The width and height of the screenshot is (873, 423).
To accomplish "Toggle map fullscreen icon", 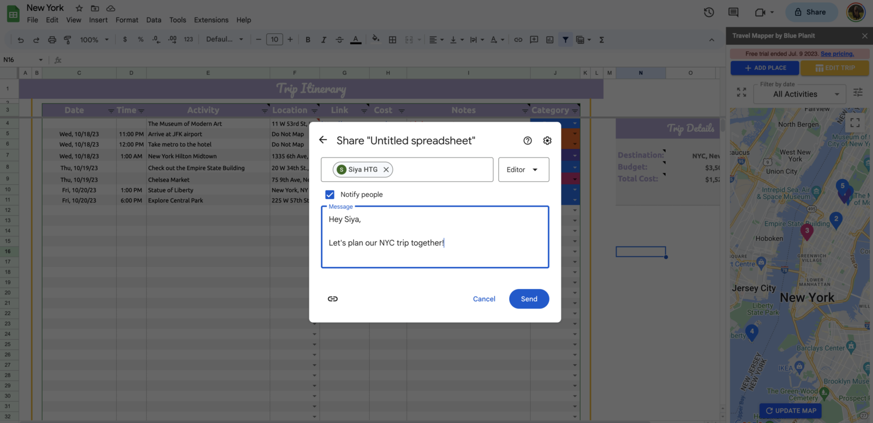I will click(855, 123).
